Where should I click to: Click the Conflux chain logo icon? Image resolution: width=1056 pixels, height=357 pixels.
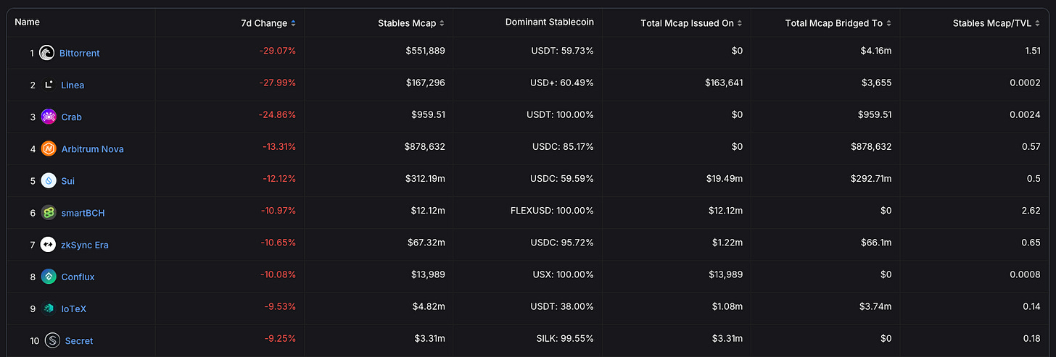pos(49,277)
